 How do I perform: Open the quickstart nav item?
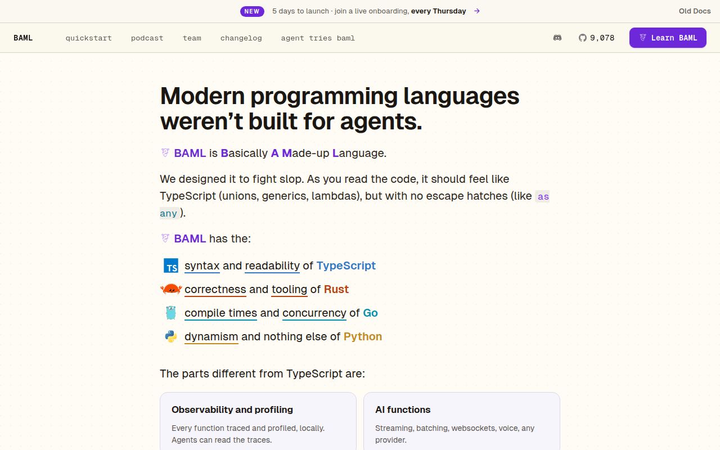pos(89,38)
